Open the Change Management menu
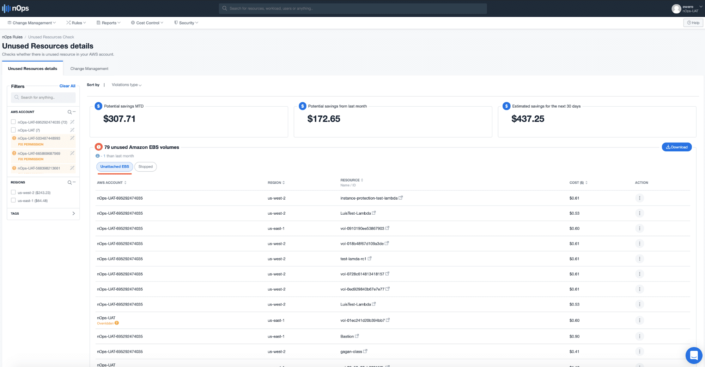The image size is (705, 367). pyautogui.click(x=32, y=23)
